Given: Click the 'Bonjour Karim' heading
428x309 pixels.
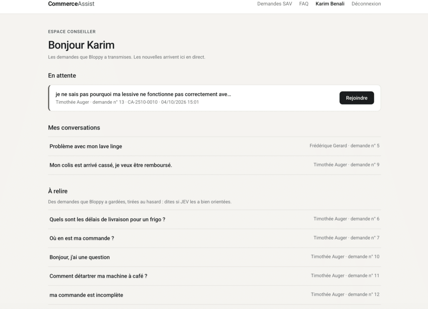Looking at the screenshot, I should pyautogui.click(x=81, y=45).
